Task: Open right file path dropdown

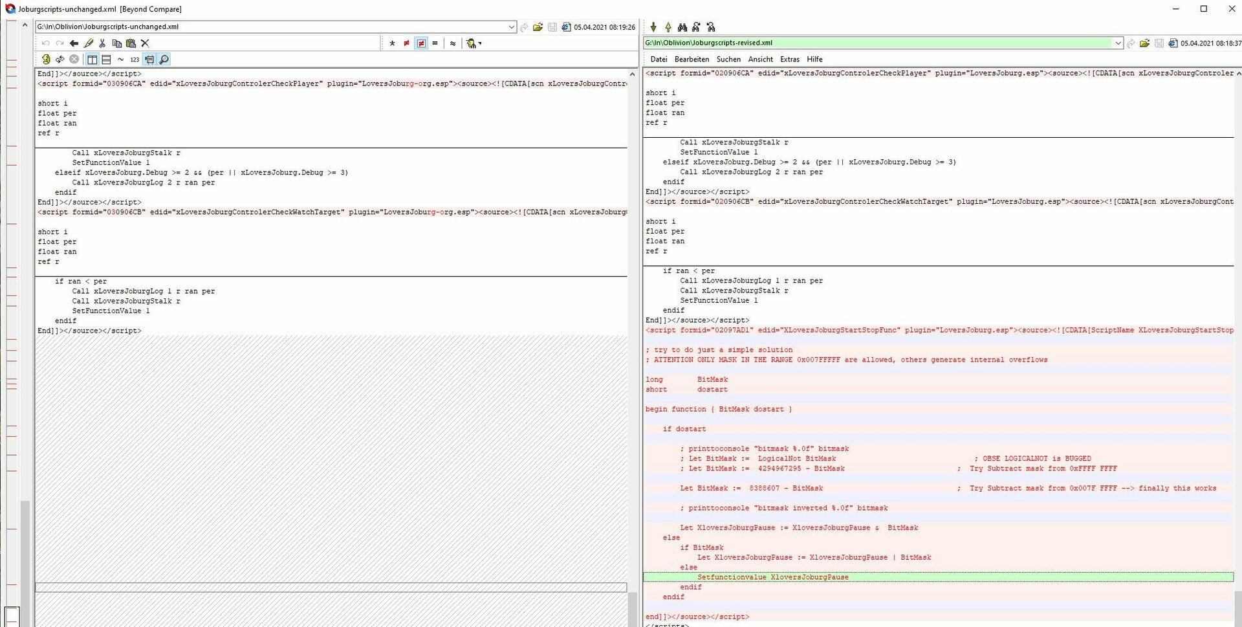Action: click(1118, 43)
